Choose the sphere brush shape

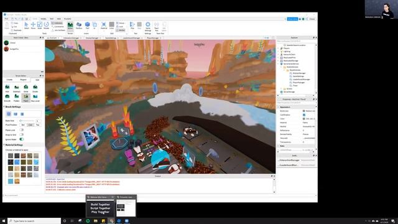pos(9,114)
